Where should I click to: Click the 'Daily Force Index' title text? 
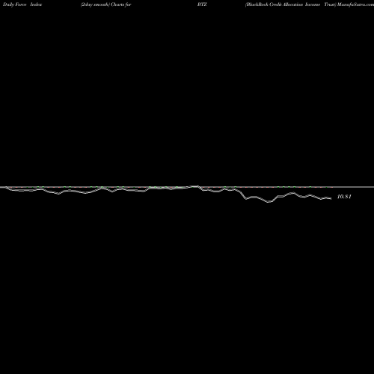pos(22,4)
